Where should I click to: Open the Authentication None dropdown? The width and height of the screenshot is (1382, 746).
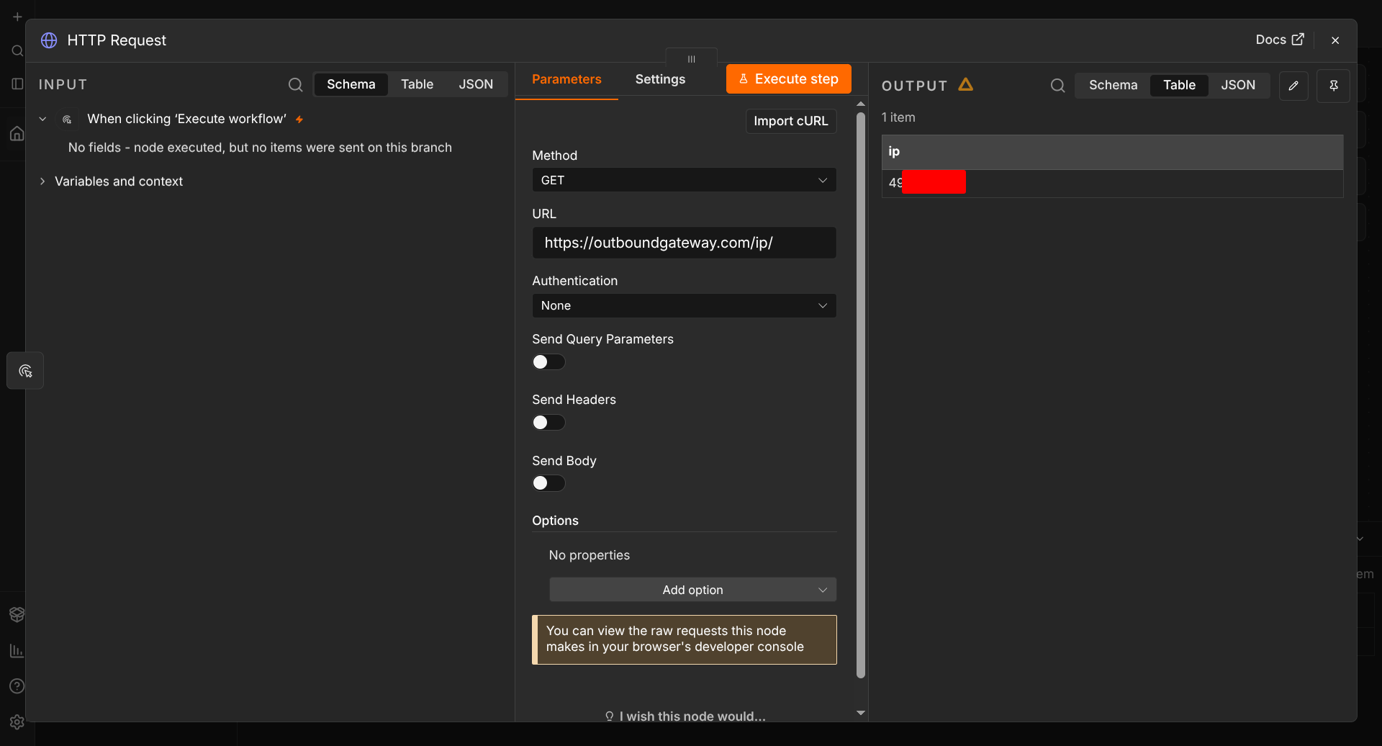684,305
